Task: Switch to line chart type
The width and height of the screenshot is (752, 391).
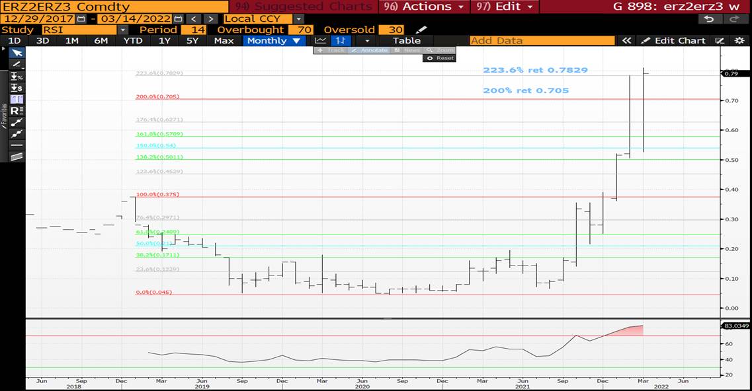Action: pos(320,41)
